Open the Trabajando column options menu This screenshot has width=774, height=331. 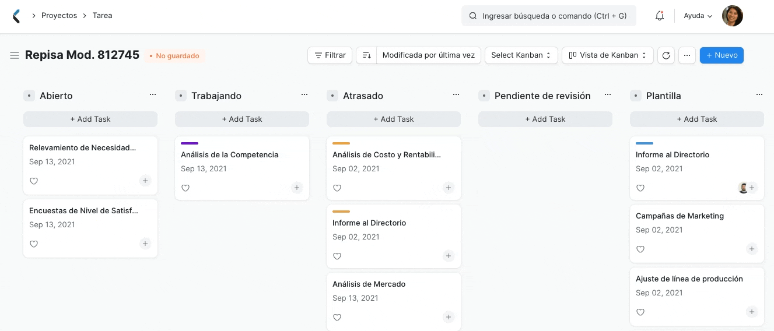coord(304,94)
